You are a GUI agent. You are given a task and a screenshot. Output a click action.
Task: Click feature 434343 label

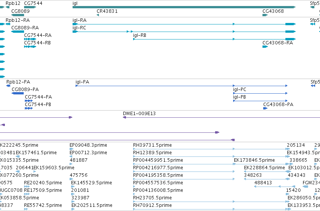(x=297, y=175)
